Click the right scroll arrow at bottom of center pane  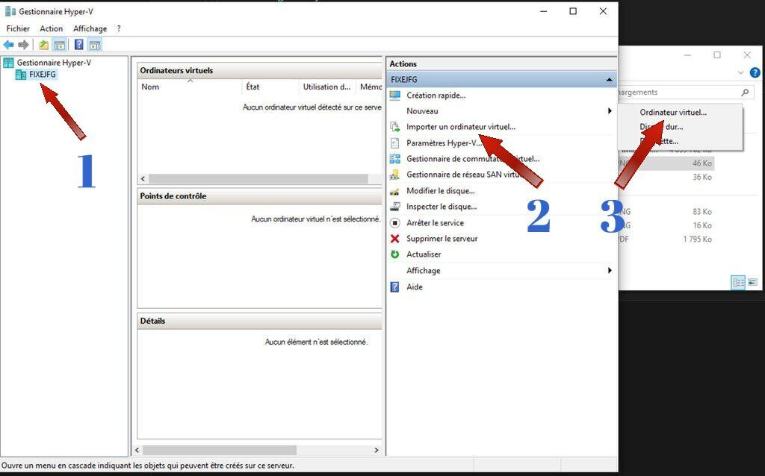click(377, 450)
